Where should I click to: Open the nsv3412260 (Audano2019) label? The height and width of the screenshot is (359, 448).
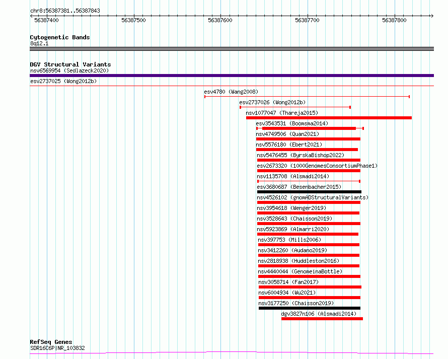pos(292,250)
